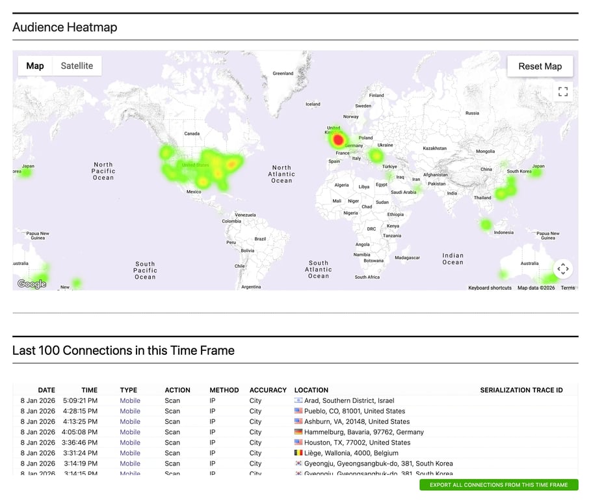Sort connections by the LOCATION column header
The image size is (591, 500).
(x=311, y=390)
